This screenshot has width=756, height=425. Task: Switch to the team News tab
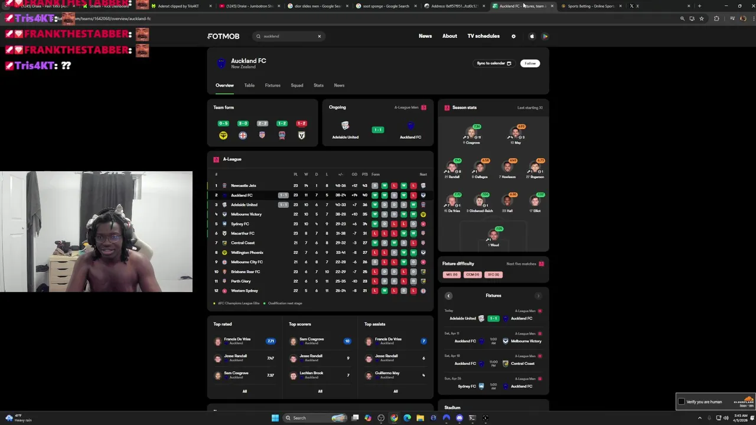(339, 86)
